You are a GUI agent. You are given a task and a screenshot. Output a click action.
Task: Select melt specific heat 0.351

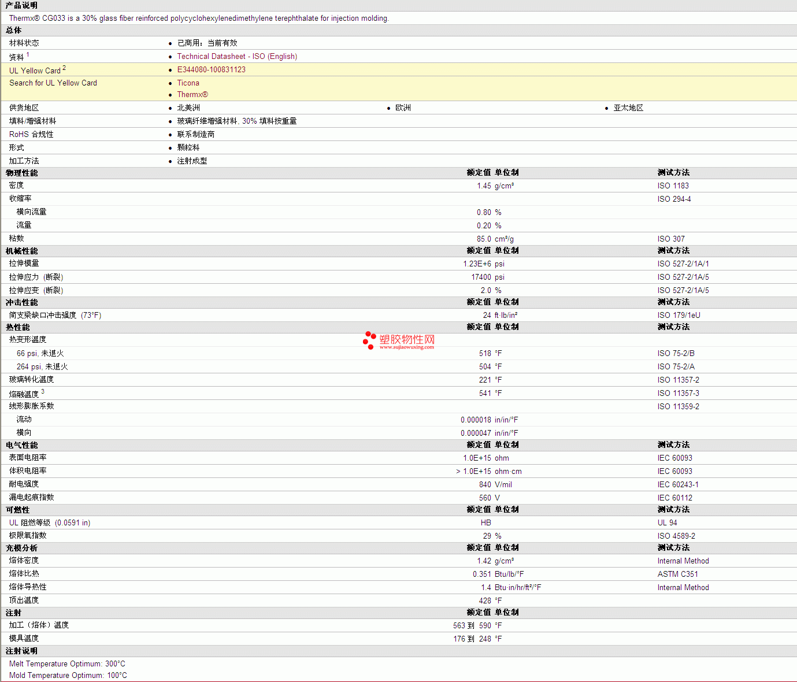click(482, 574)
